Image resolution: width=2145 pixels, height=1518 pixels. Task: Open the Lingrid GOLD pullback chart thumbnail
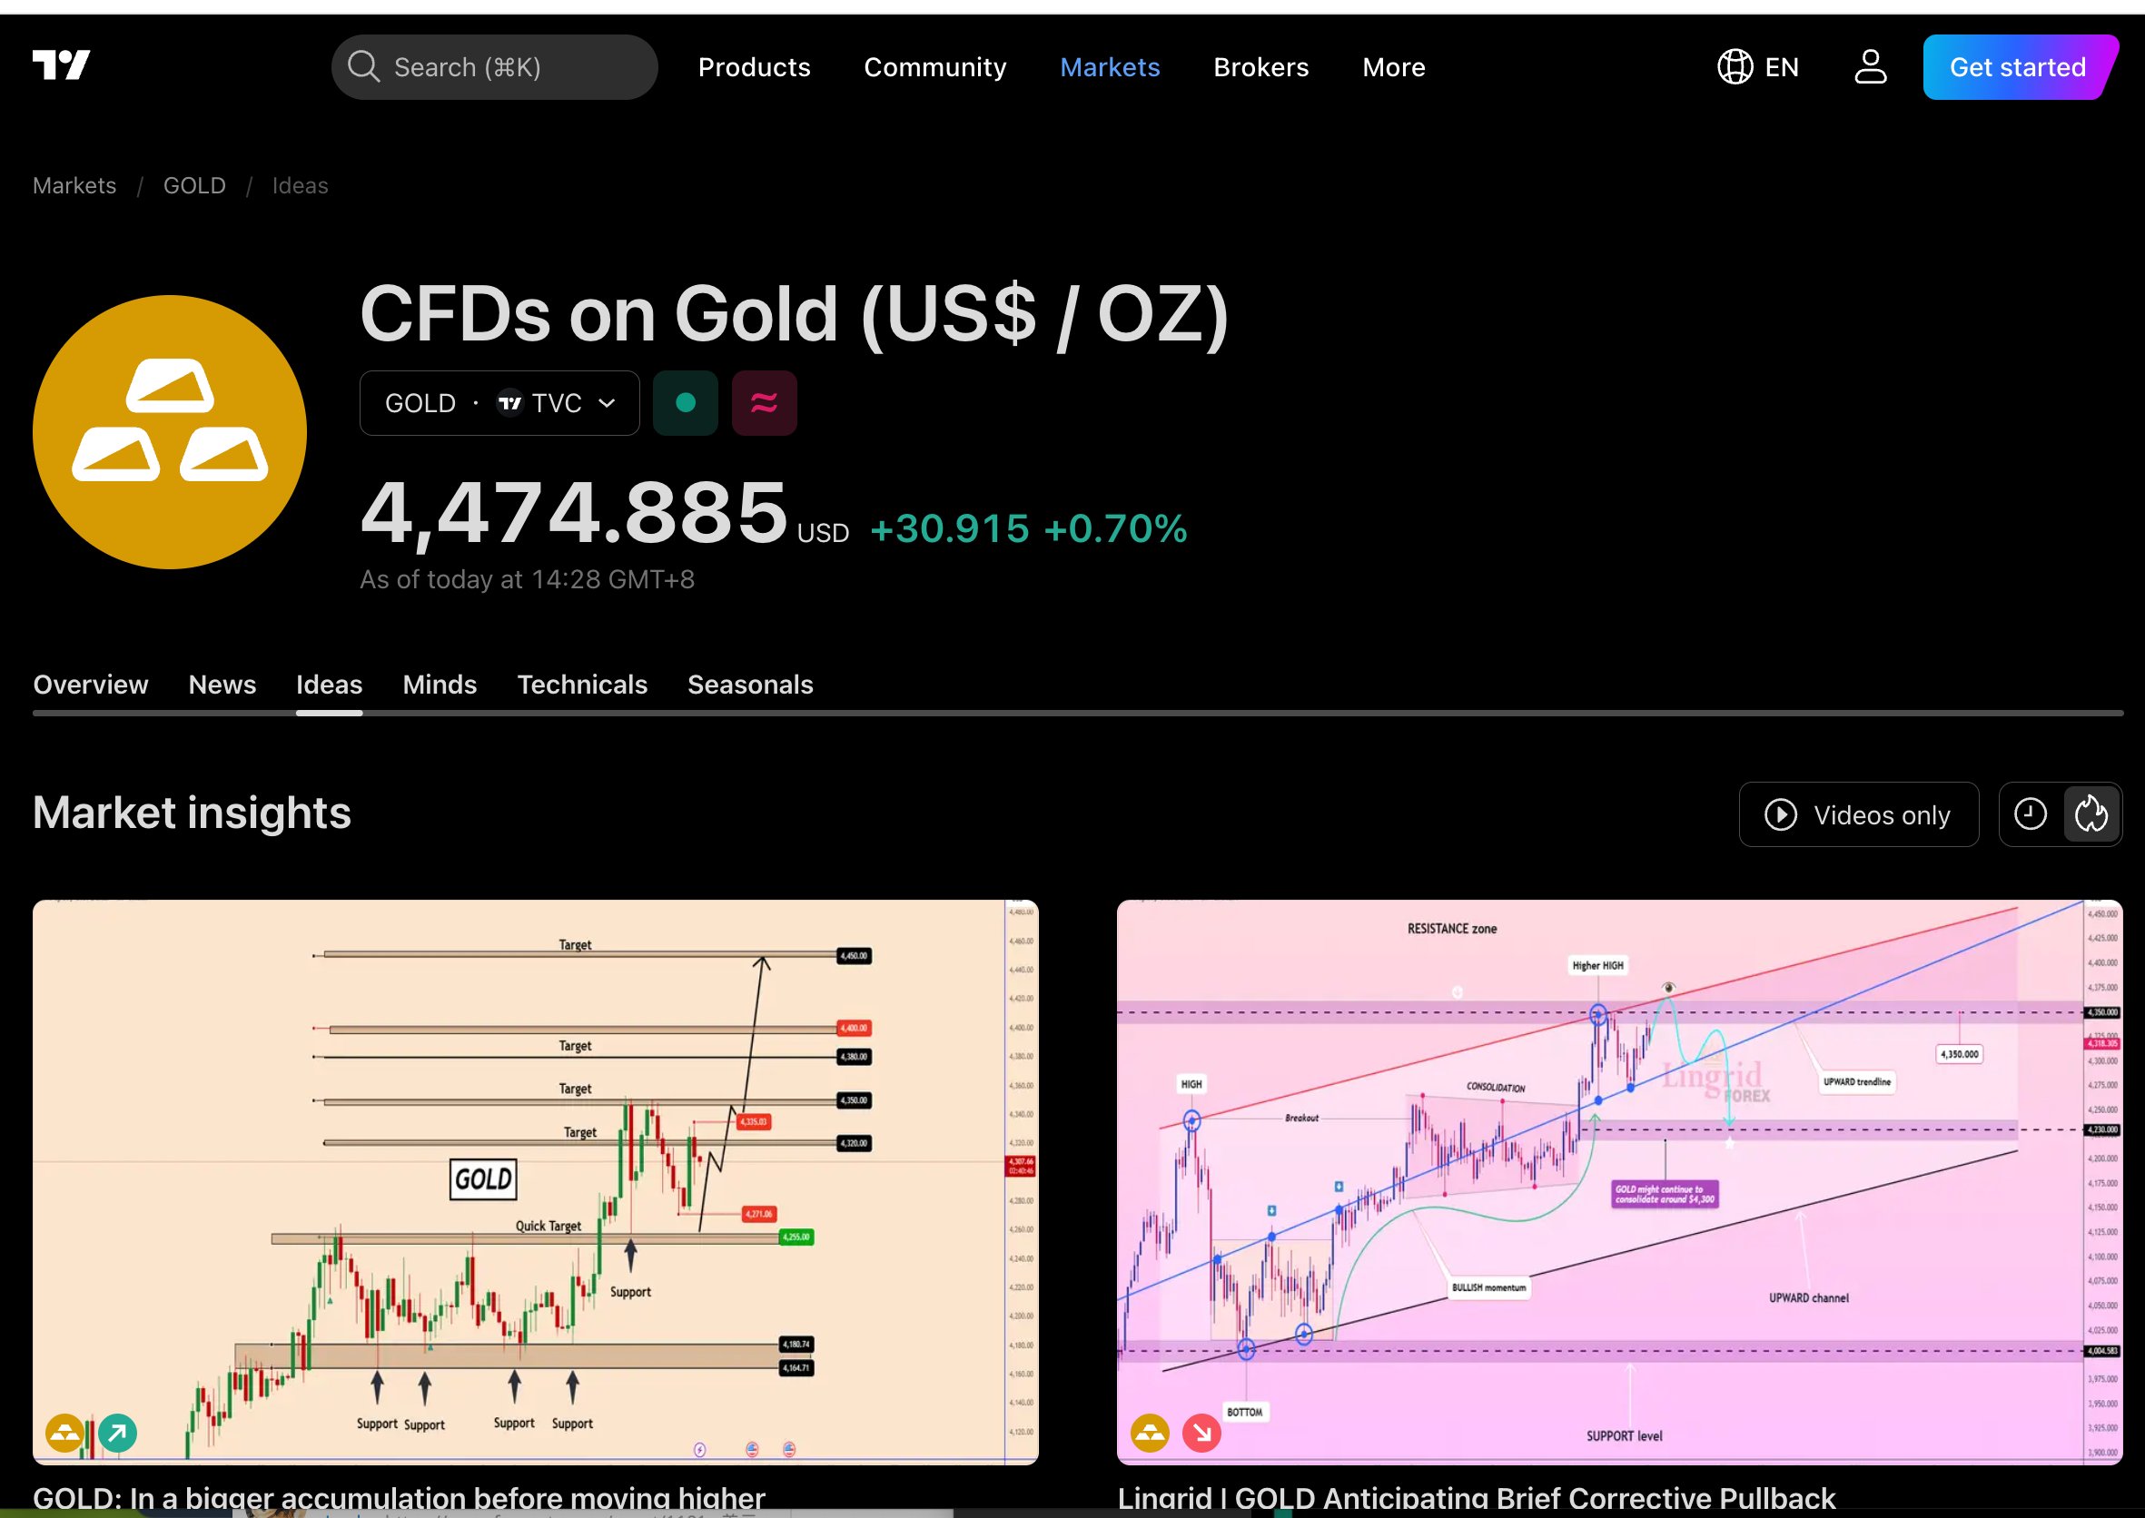[1618, 1181]
